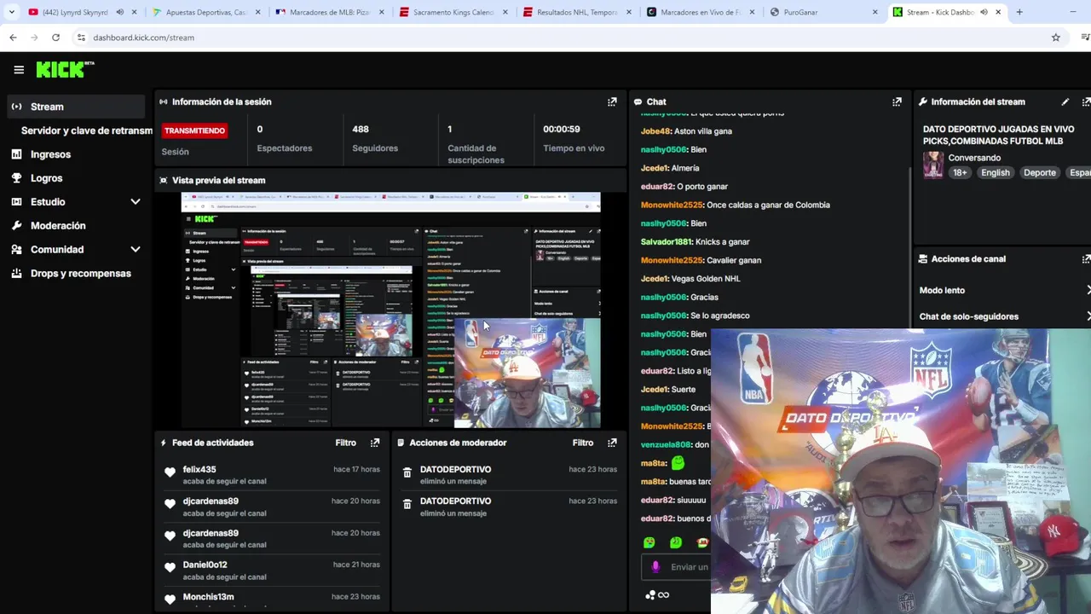This screenshot has width=1091, height=614.
Task: Click username Salvador1881 in chat
Action: (667, 242)
